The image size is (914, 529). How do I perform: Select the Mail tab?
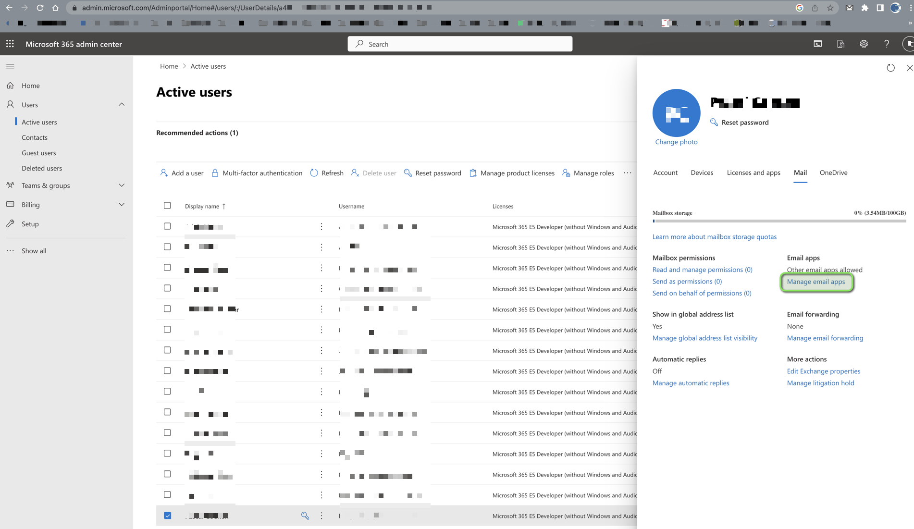pyautogui.click(x=800, y=172)
